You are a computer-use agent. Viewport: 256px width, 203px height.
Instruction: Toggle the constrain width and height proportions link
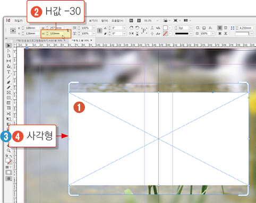pyautogui.click(x=68, y=31)
